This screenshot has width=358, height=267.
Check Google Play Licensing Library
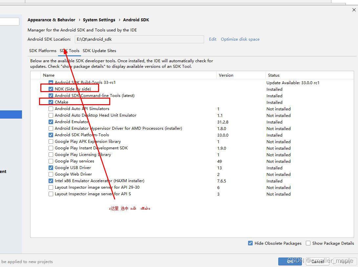(x=51, y=155)
